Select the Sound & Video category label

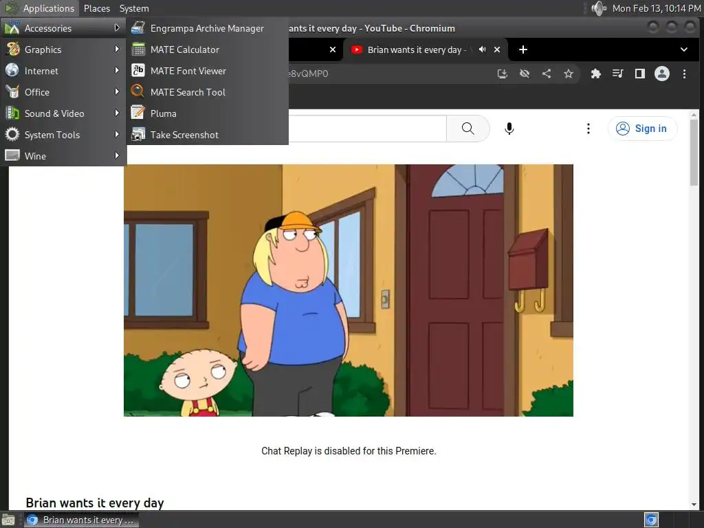[x=54, y=113]
